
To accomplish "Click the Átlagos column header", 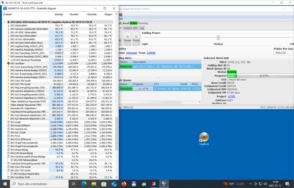I will 105,14.
